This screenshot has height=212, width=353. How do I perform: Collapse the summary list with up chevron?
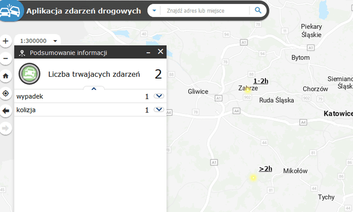tap(94, 89)
